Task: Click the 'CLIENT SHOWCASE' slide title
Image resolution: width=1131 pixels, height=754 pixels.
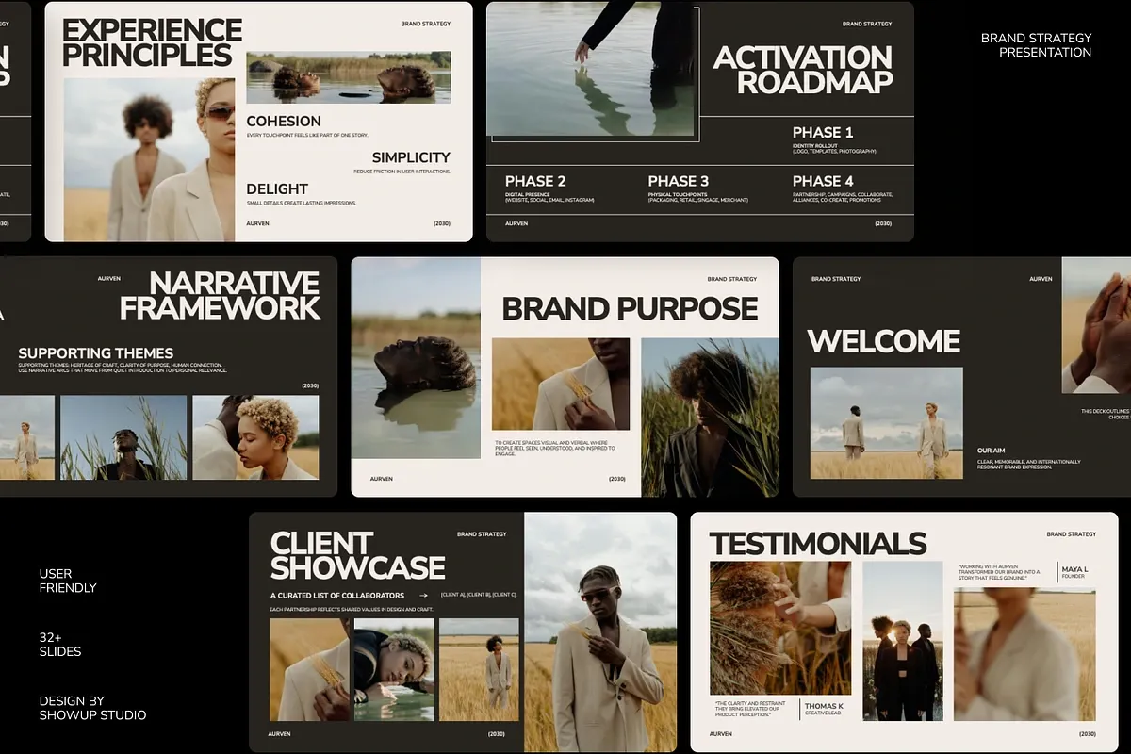Action: tap(357, 555)
